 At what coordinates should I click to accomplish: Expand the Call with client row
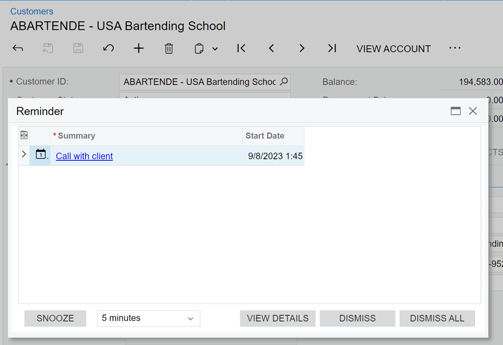(x=24, y=154)
